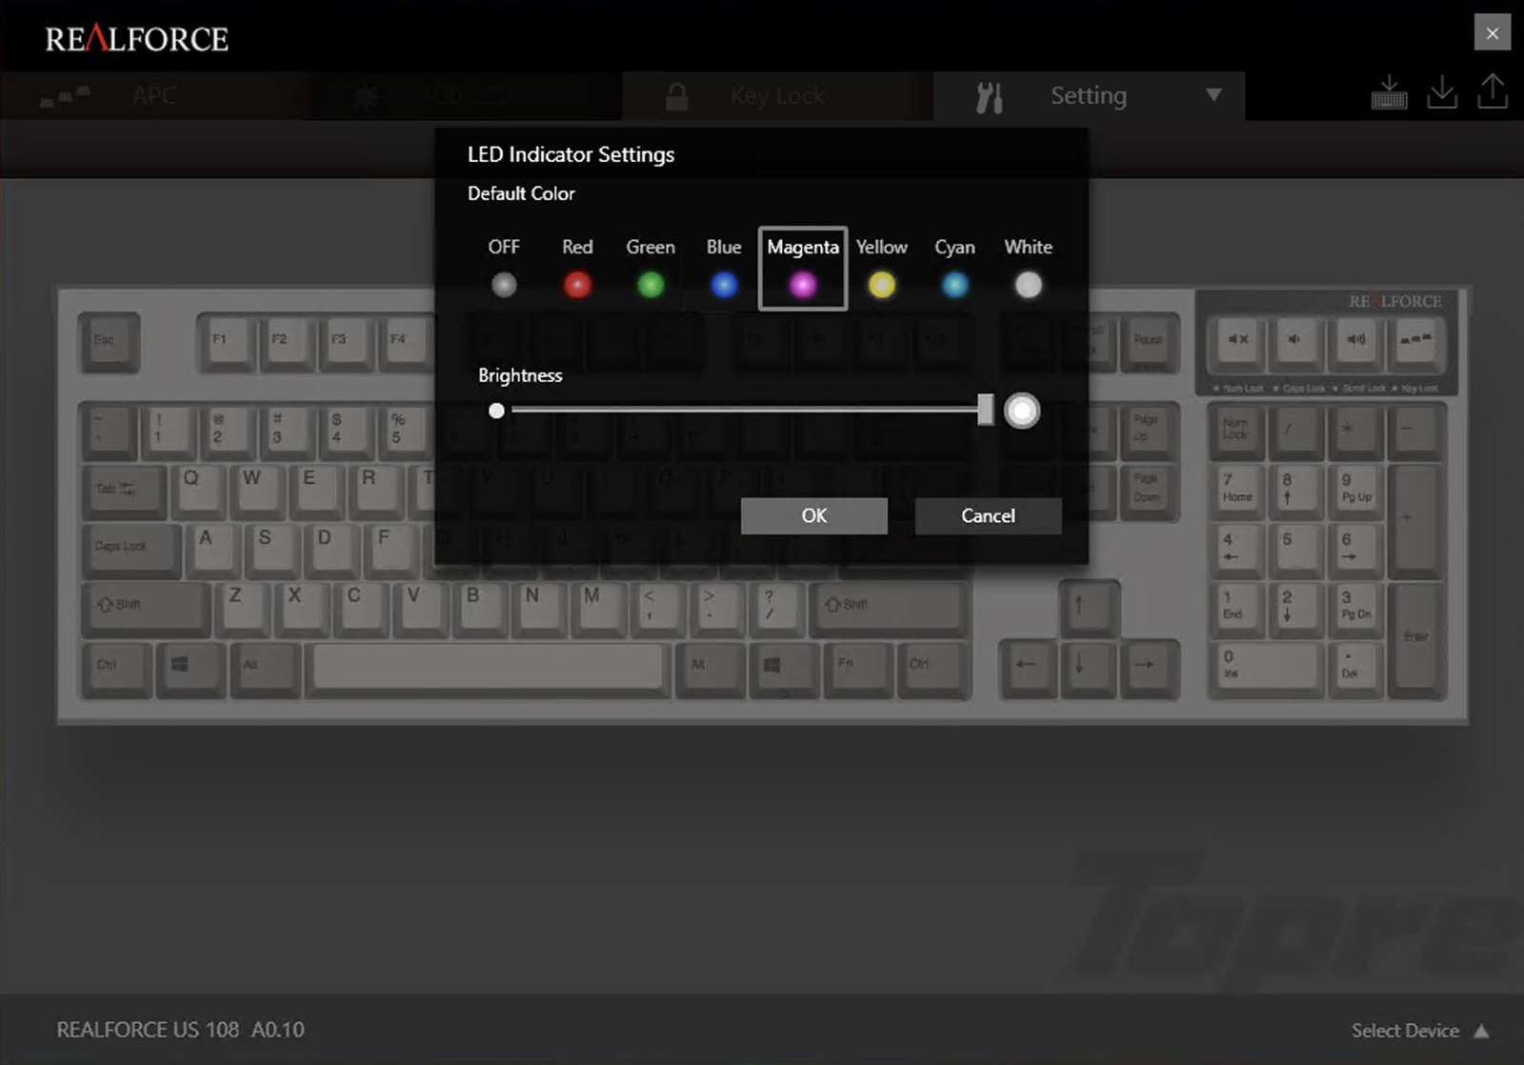Confirm LED settings with OK
Viewport: 1524px width, 1065px height.
814,515
